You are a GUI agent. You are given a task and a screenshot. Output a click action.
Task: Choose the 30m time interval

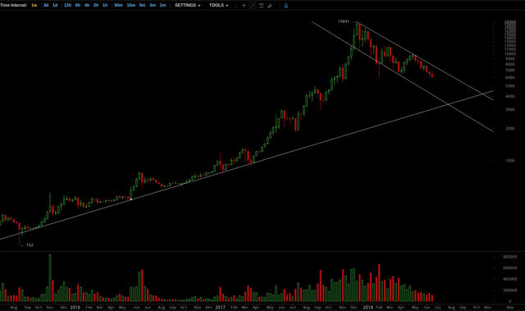click(x=118, y=6)
